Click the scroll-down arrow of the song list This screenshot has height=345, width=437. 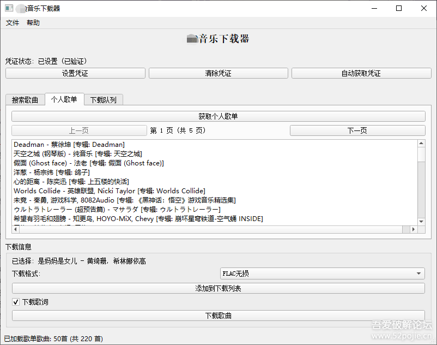421,221
